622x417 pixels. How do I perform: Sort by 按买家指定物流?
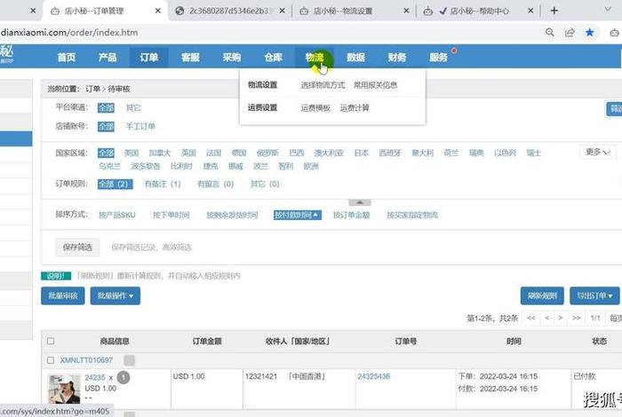pyautogui.click(x=412, y=215)
